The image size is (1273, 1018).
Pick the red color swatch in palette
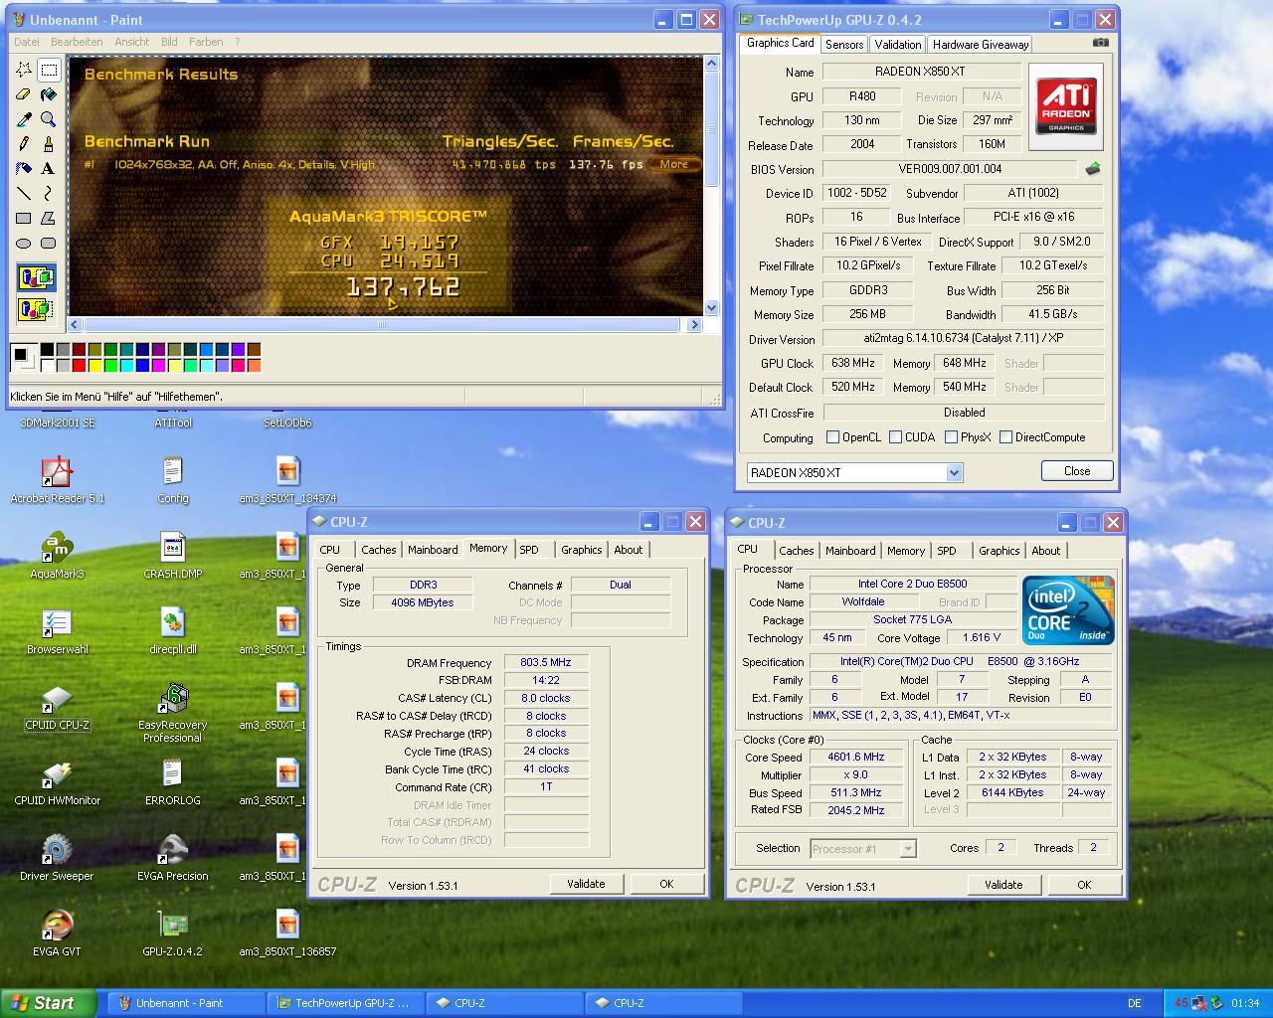point(79,365)
